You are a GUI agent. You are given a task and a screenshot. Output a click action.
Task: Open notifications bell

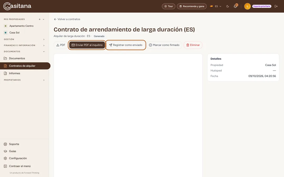point(235,6)
